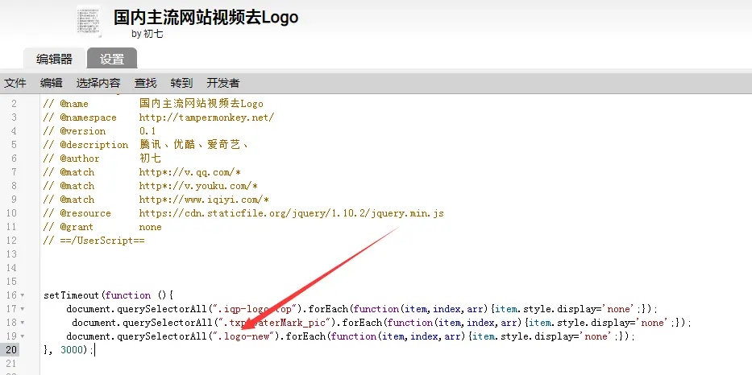Click the @grant value 'none'
This screenshot has width=752, height=375.
[x=151, y=227]
